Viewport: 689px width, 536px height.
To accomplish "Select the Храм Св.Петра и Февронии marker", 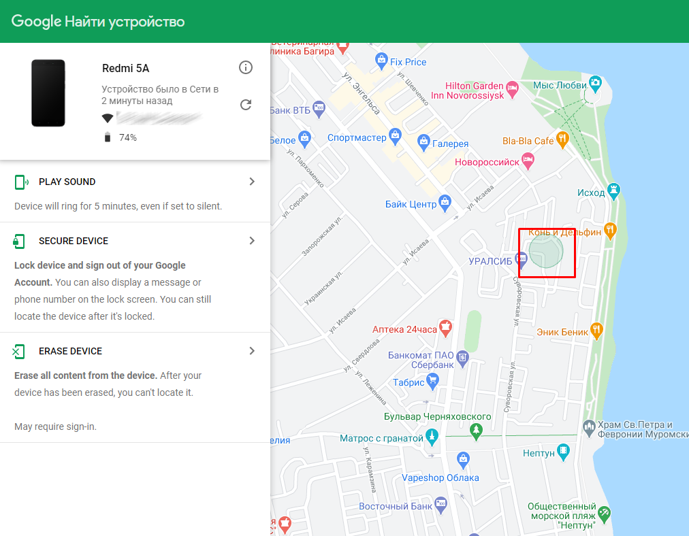I will point(589,428).
